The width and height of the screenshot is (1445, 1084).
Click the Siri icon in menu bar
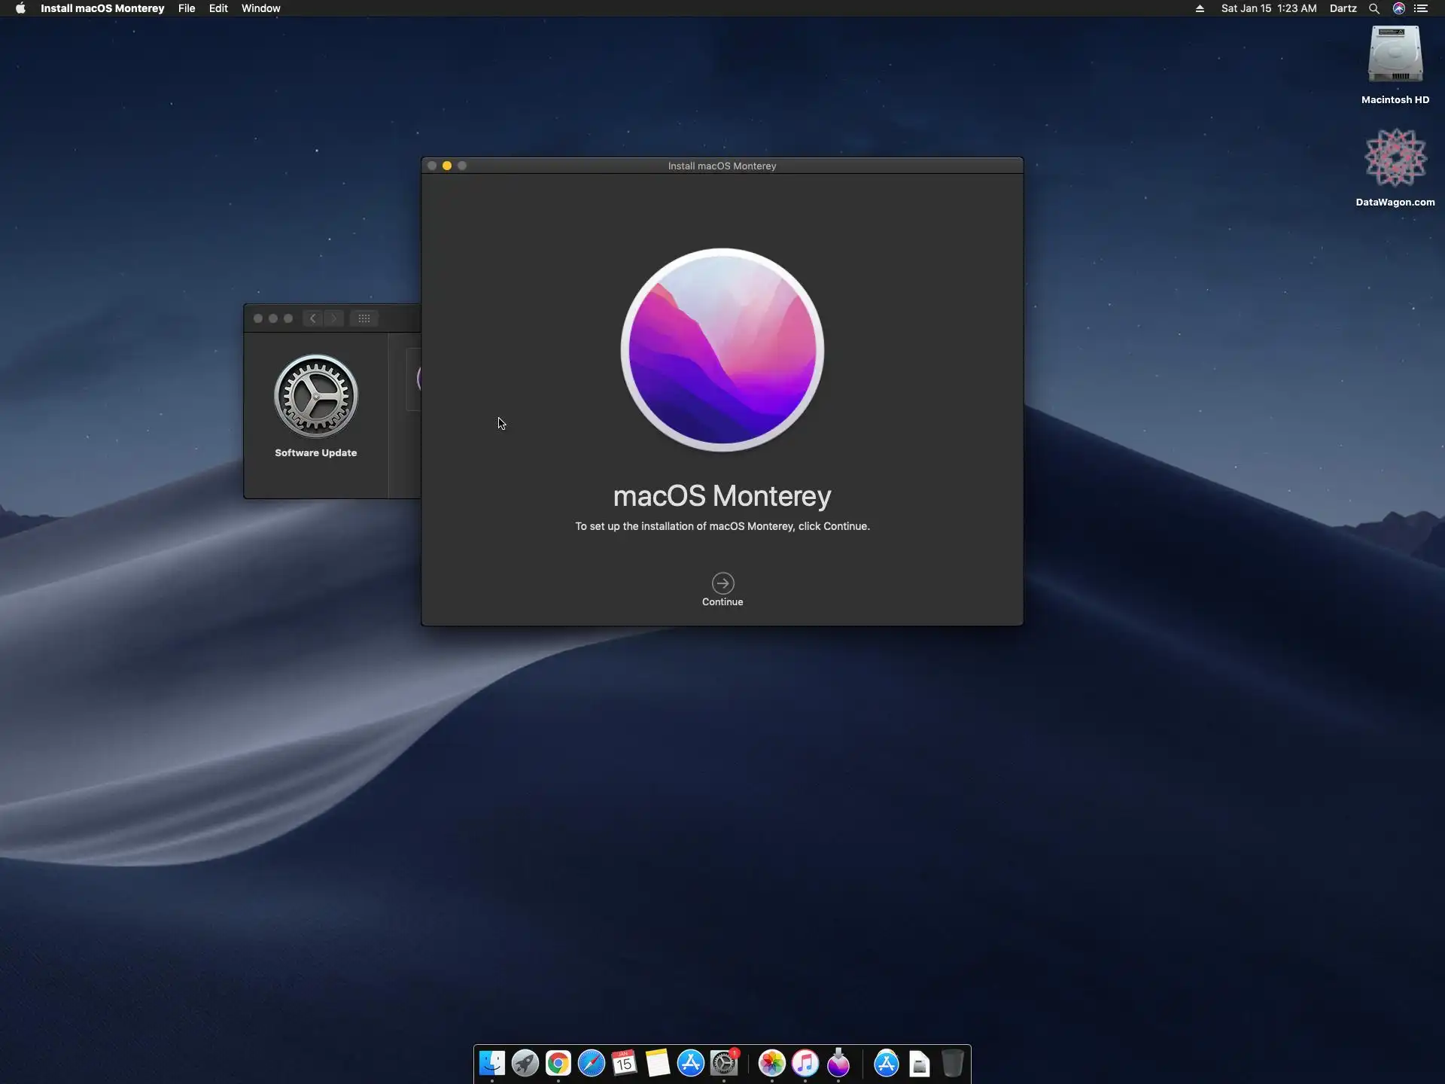(1398, 8)
